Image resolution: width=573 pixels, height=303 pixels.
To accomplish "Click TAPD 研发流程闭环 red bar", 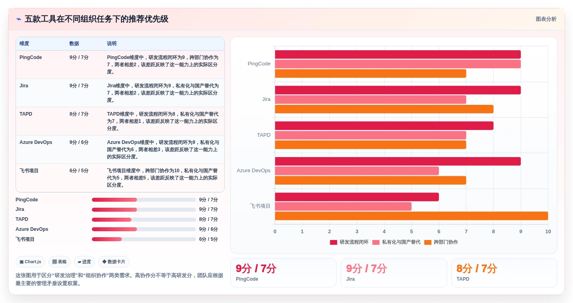I will [384, 126].
